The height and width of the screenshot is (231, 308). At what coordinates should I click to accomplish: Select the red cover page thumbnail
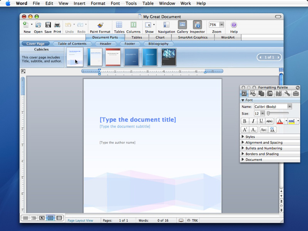click(113, 57)
